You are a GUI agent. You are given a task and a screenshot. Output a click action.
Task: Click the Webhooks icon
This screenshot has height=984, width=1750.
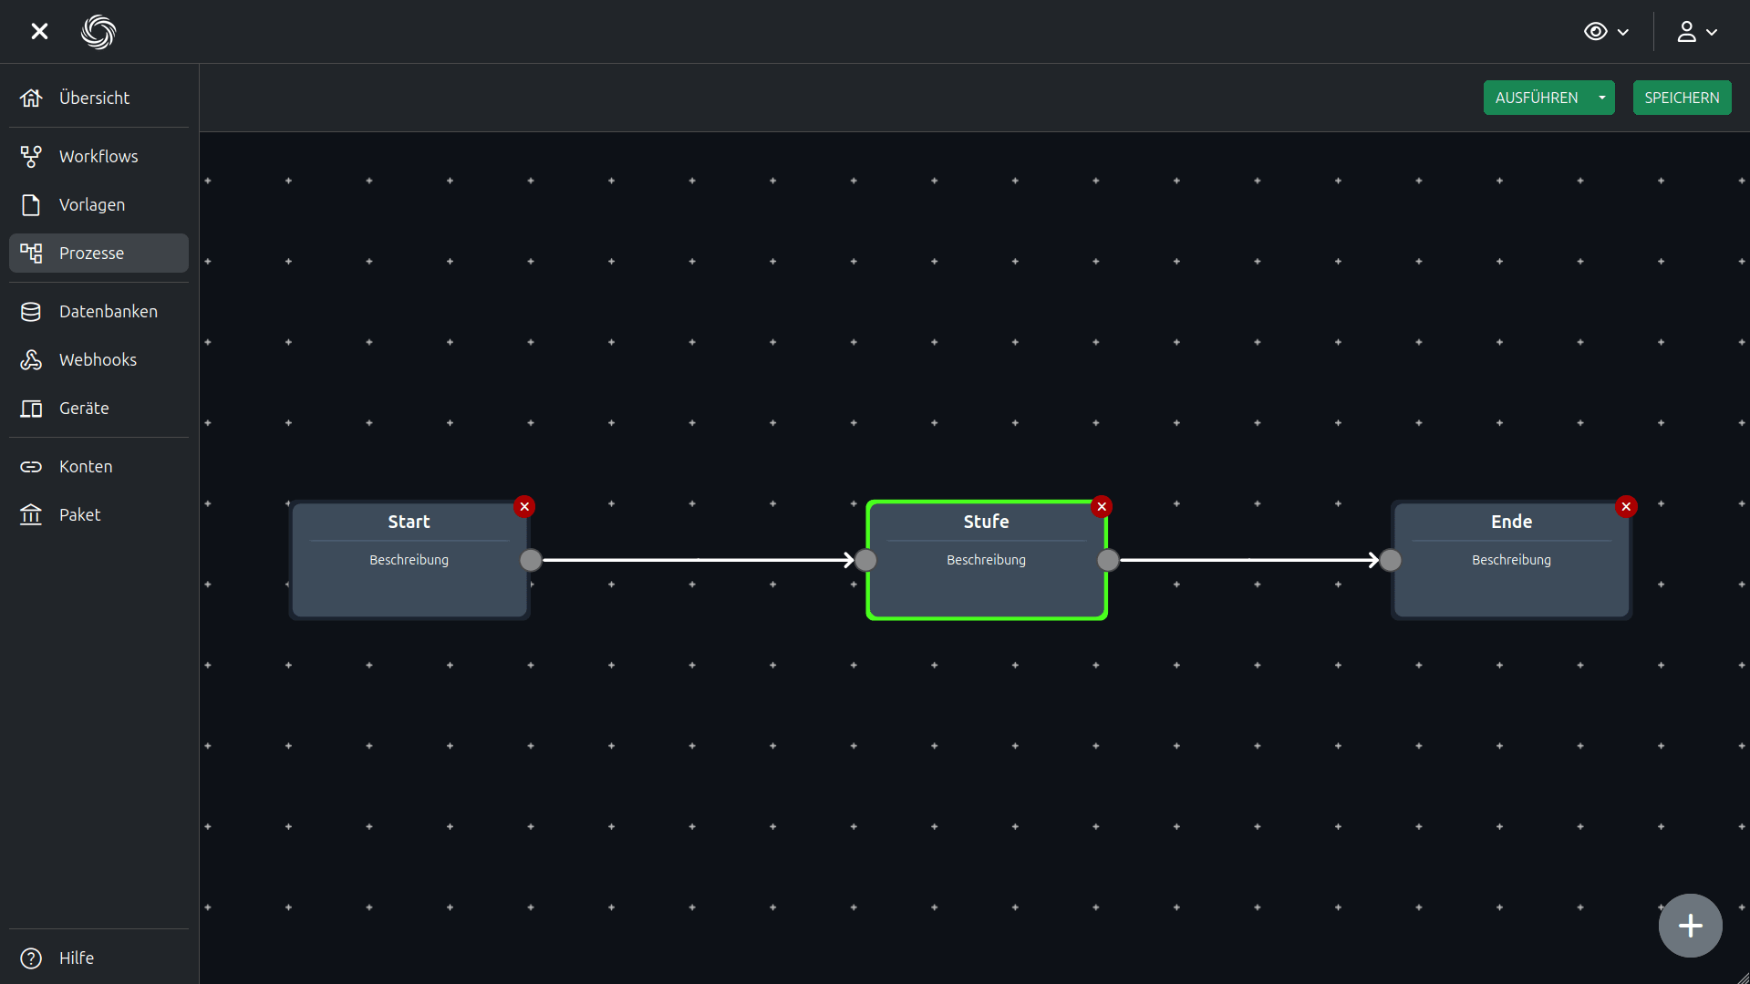pos(31,360)
